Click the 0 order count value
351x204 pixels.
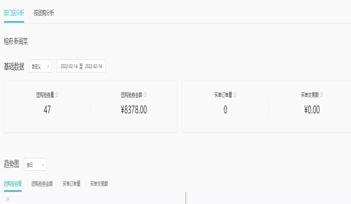[x=225, y=110]
